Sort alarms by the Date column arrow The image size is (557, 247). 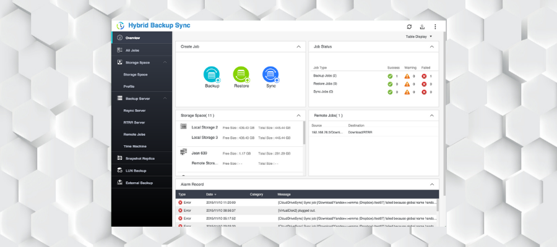tap(215, 195)
